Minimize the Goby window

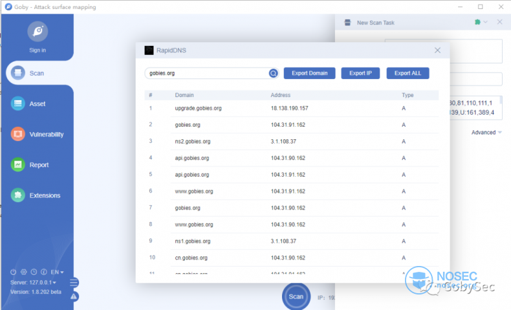click(460, 6)
